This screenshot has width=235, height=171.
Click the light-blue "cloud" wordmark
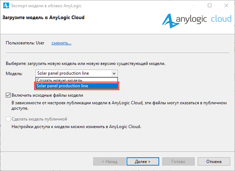click(x=221, y=19)
